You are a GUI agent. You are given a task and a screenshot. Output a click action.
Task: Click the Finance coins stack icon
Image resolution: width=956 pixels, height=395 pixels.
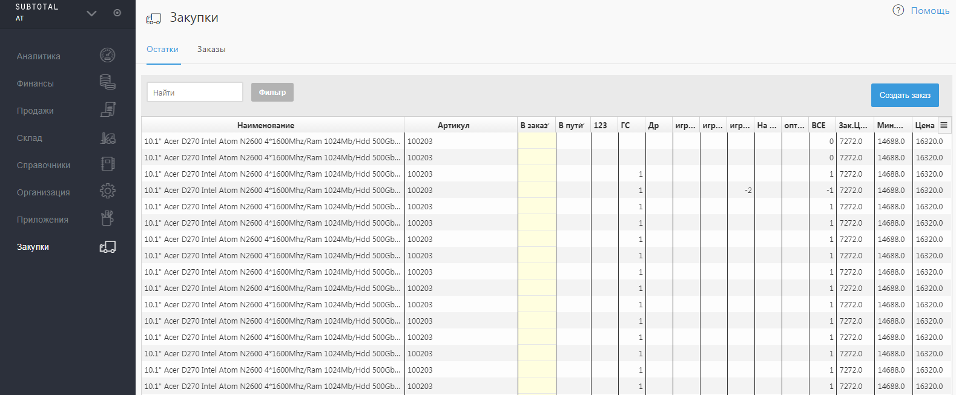pyautogui.click(x=107, y=82)
